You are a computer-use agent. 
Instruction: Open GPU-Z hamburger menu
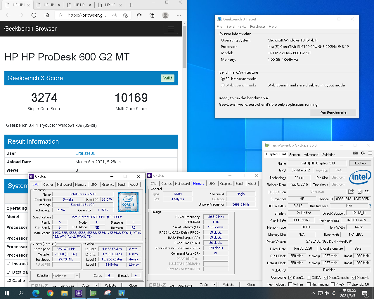click(x=370, y=153)
